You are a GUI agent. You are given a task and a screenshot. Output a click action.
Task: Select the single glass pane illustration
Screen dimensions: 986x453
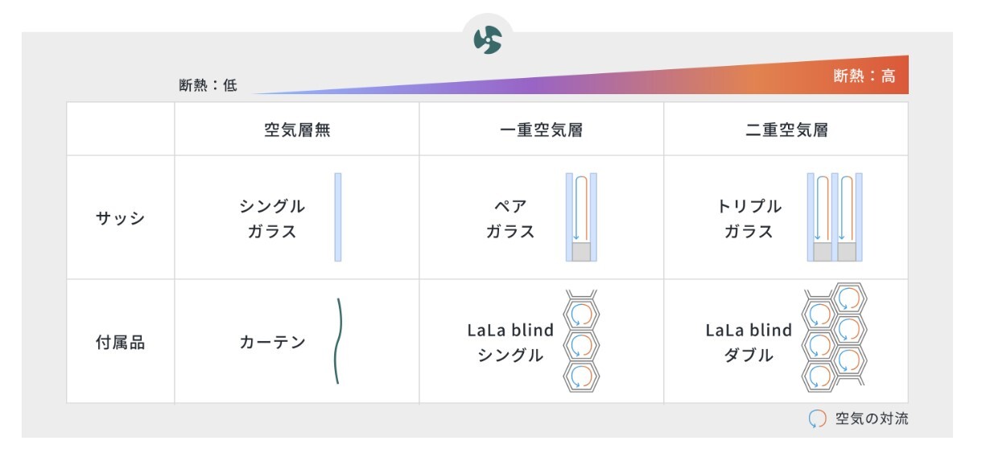(338, 217)
